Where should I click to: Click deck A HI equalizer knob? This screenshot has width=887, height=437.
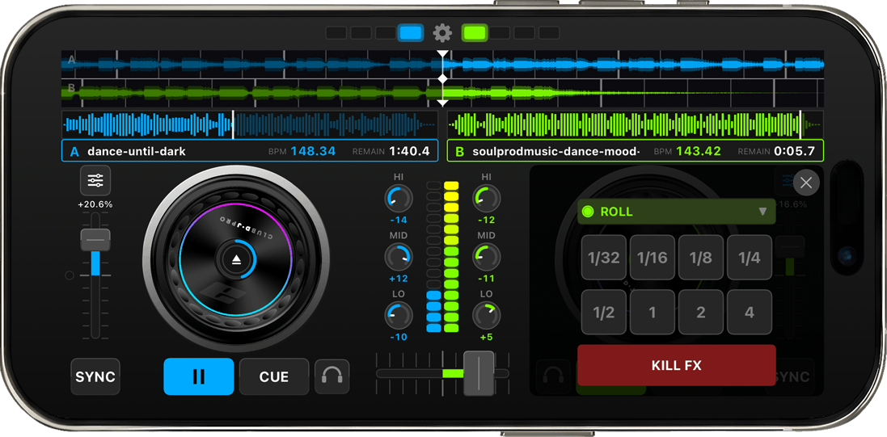(399, 199)
